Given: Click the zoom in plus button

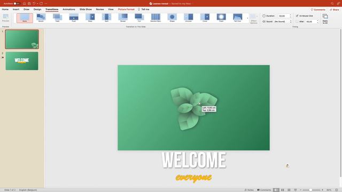Looking at the screenshot, I should tap(322, 190).
